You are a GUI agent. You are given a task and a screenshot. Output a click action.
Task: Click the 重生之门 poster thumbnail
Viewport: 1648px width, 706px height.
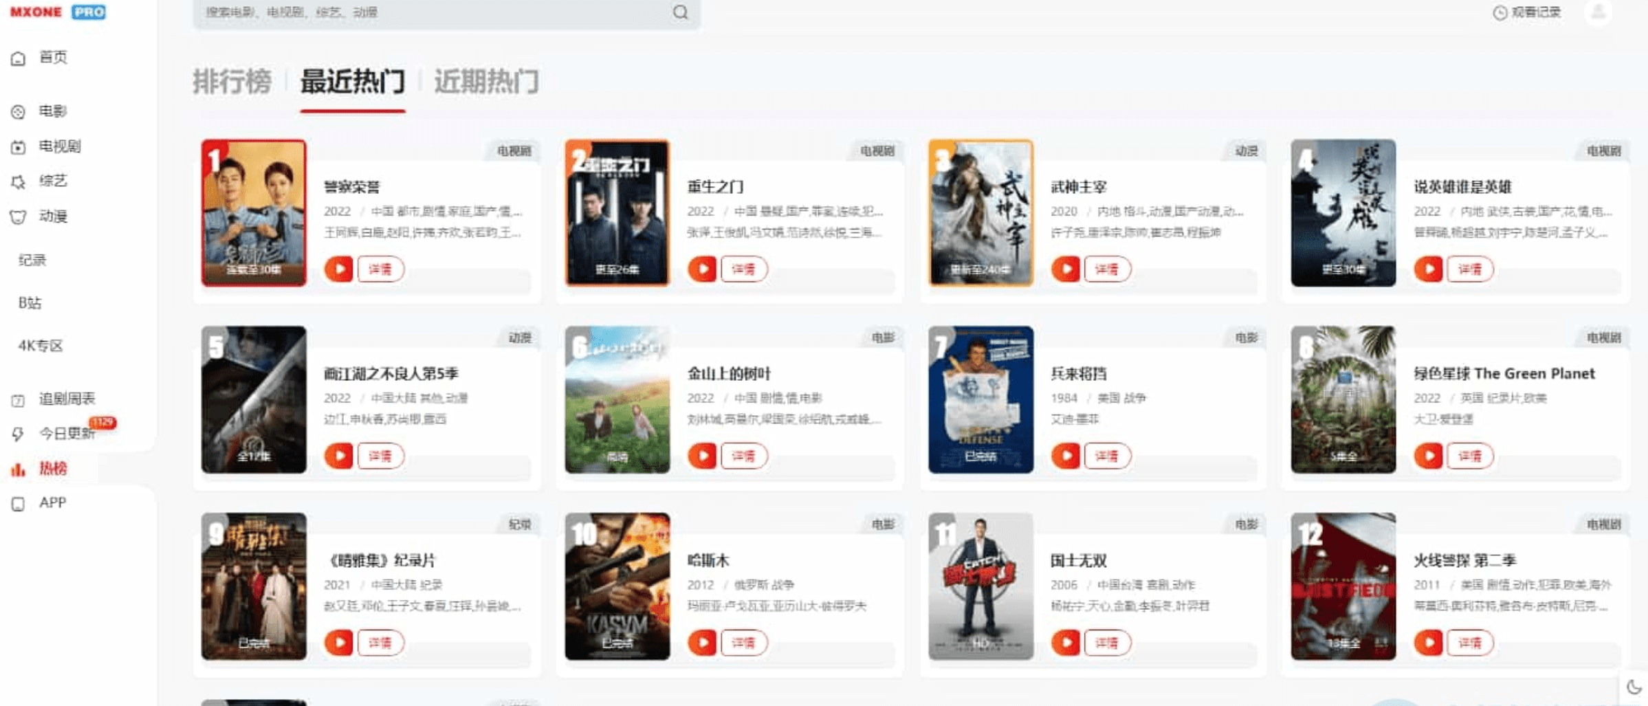[617, 213]
